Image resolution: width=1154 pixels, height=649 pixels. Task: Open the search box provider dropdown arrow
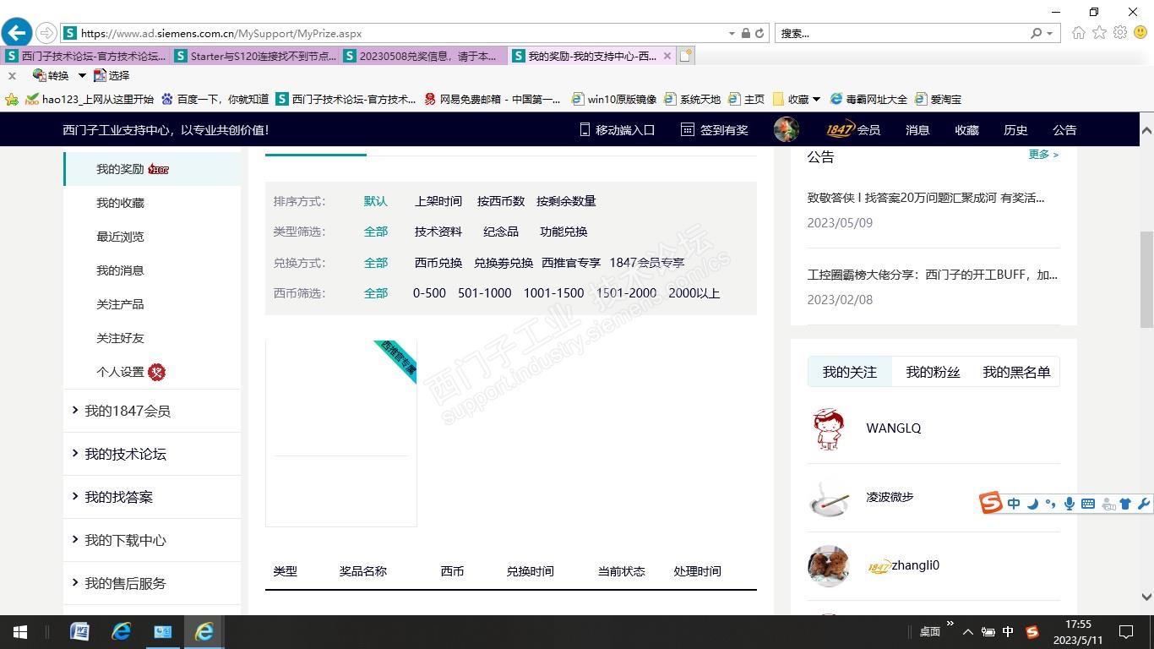(x=1050, y=34)
